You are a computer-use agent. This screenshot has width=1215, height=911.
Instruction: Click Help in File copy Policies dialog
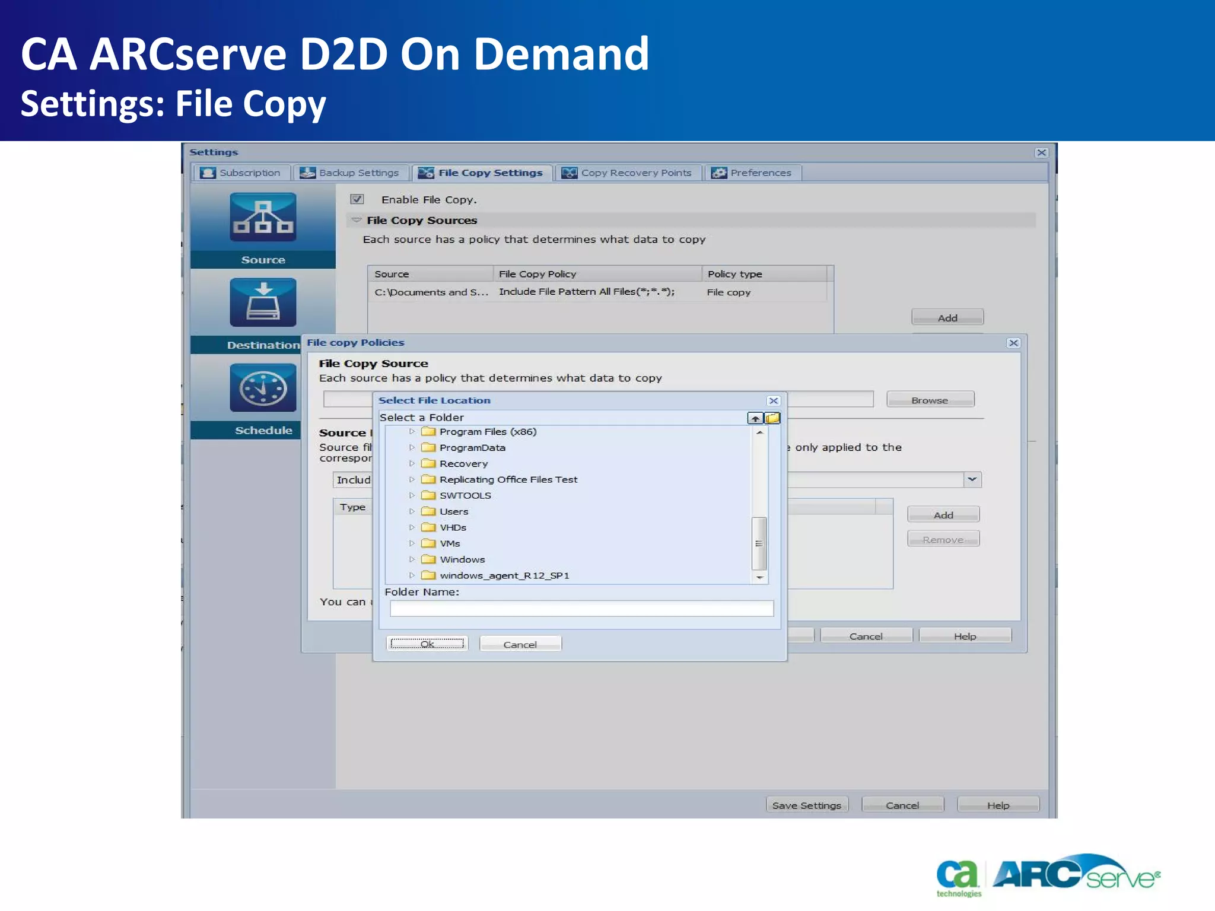[965, 636]
